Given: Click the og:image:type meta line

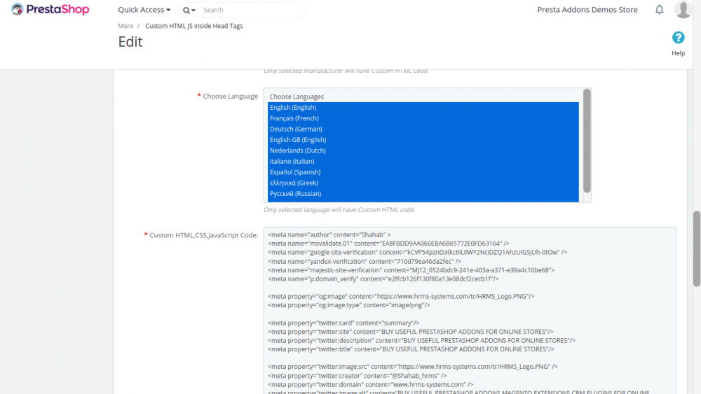Looking at the screenshot, I should point(348,305).
